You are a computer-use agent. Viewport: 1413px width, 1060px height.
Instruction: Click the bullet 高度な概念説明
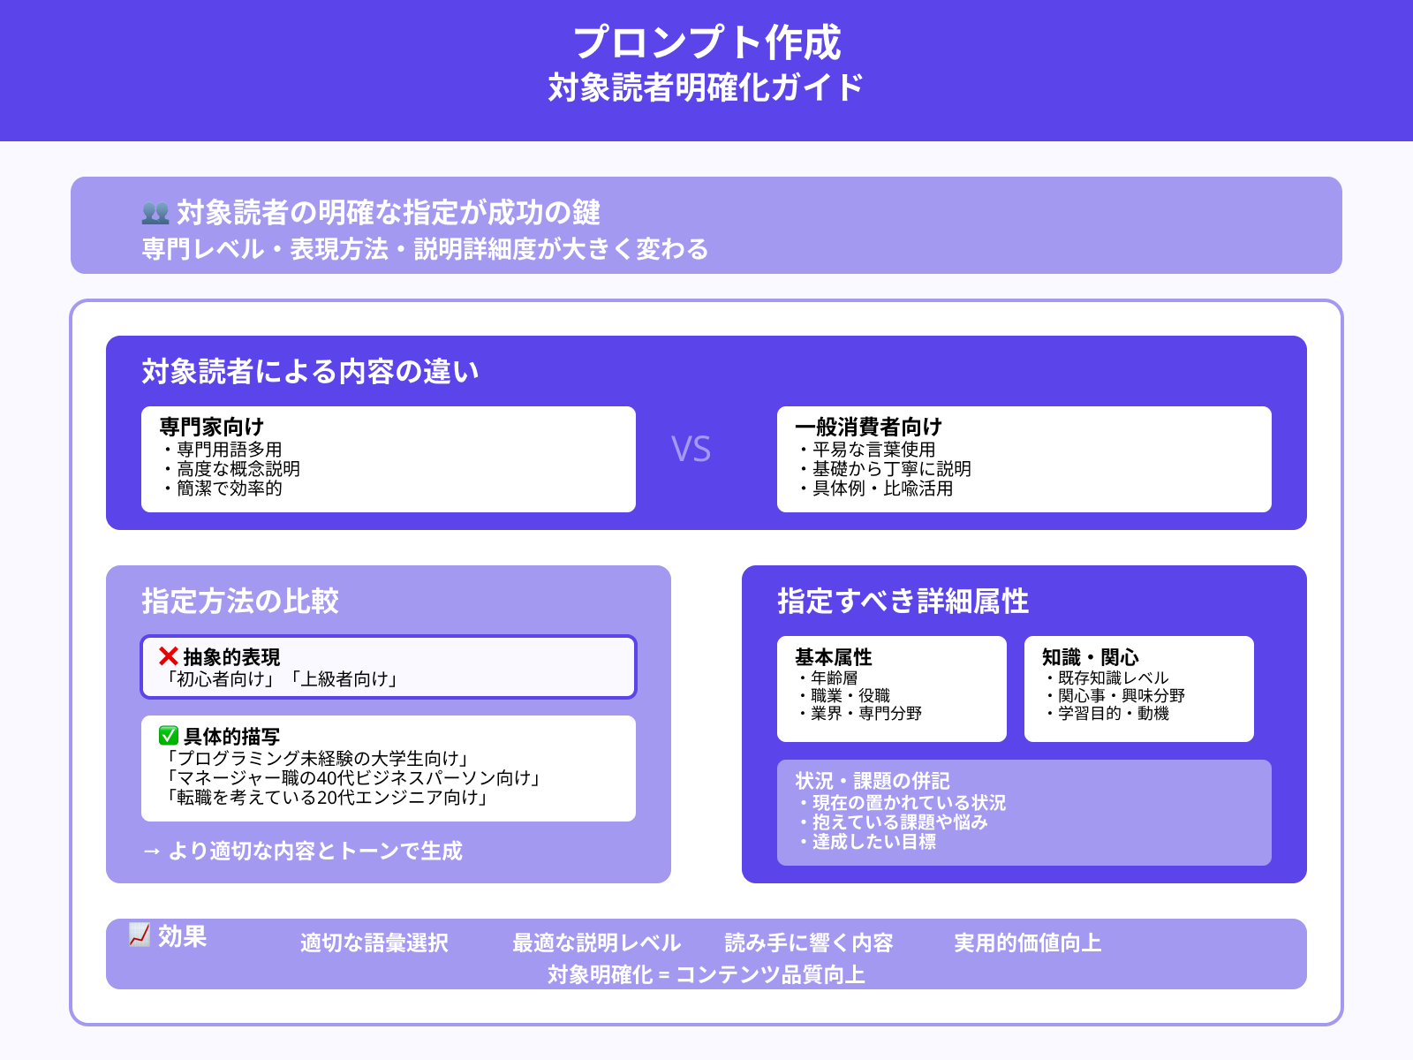tap(230, 469)
